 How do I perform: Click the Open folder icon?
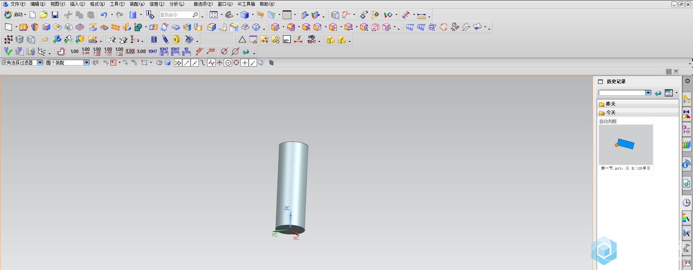coord(44,15)
